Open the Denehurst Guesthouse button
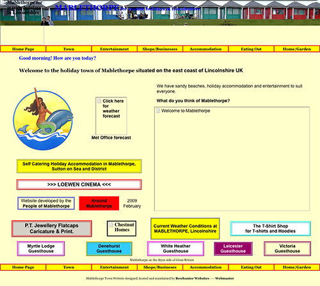The height and width of the screenshot is (286, 320). [x=109, y=248]
